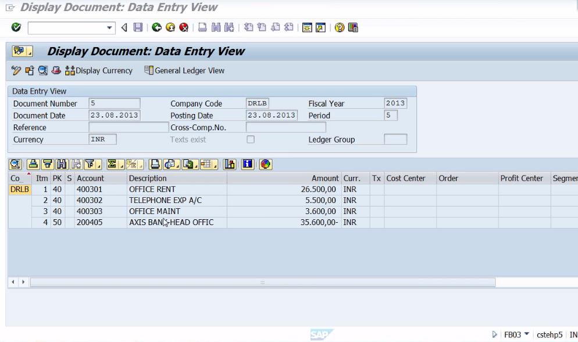Click the green Enter checkmark icon

pyautogui.click(x=16, y=27)
